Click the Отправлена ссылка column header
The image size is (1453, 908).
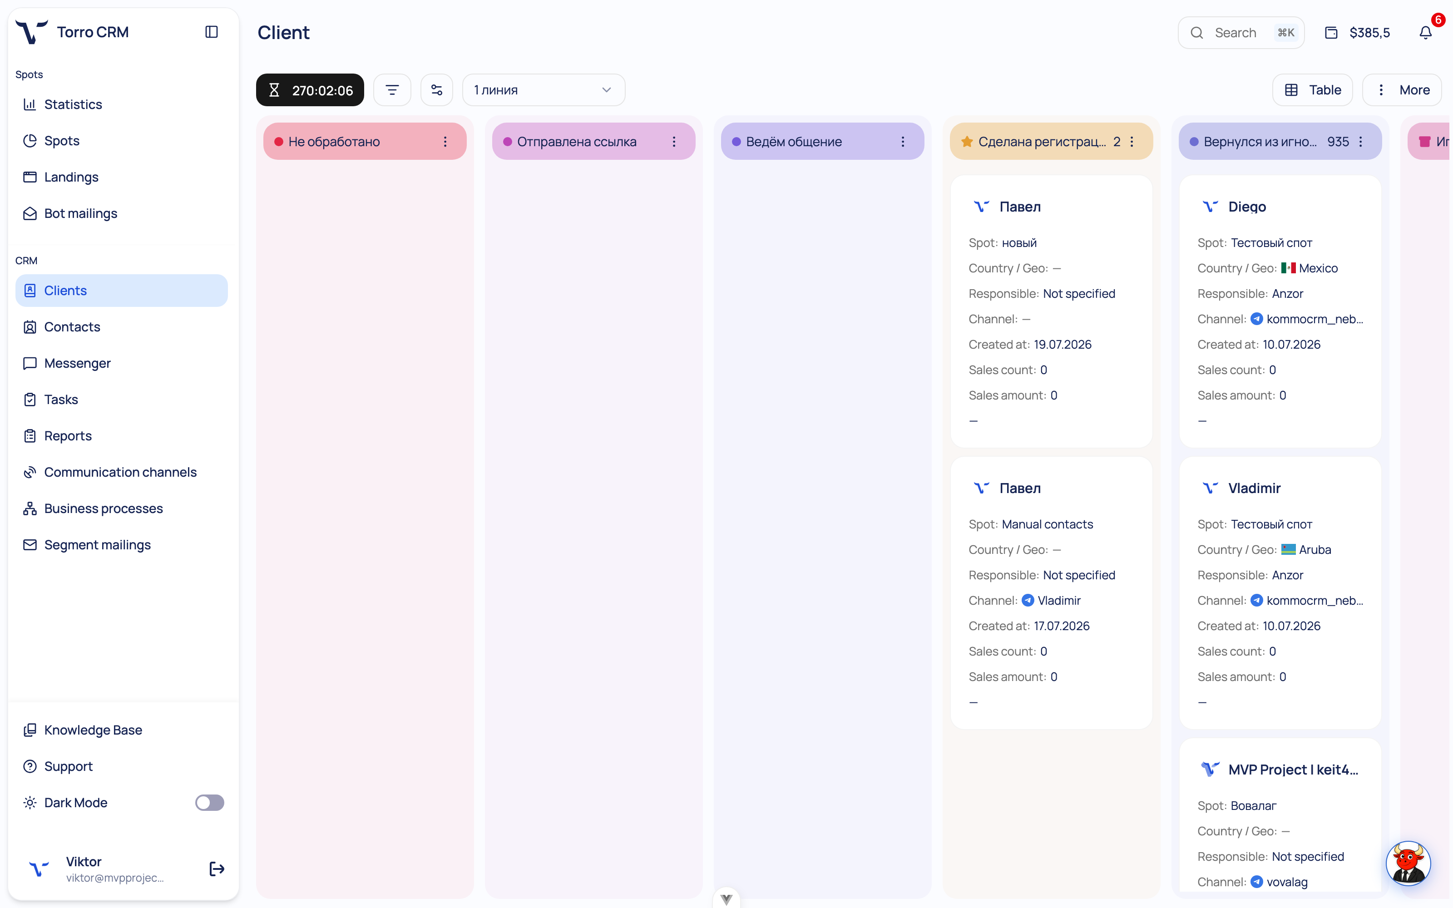click(x=593, y=142)
